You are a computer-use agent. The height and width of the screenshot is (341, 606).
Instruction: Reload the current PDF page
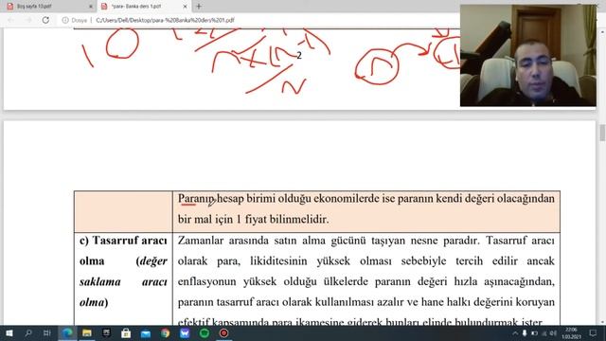(x=45, y=20)
